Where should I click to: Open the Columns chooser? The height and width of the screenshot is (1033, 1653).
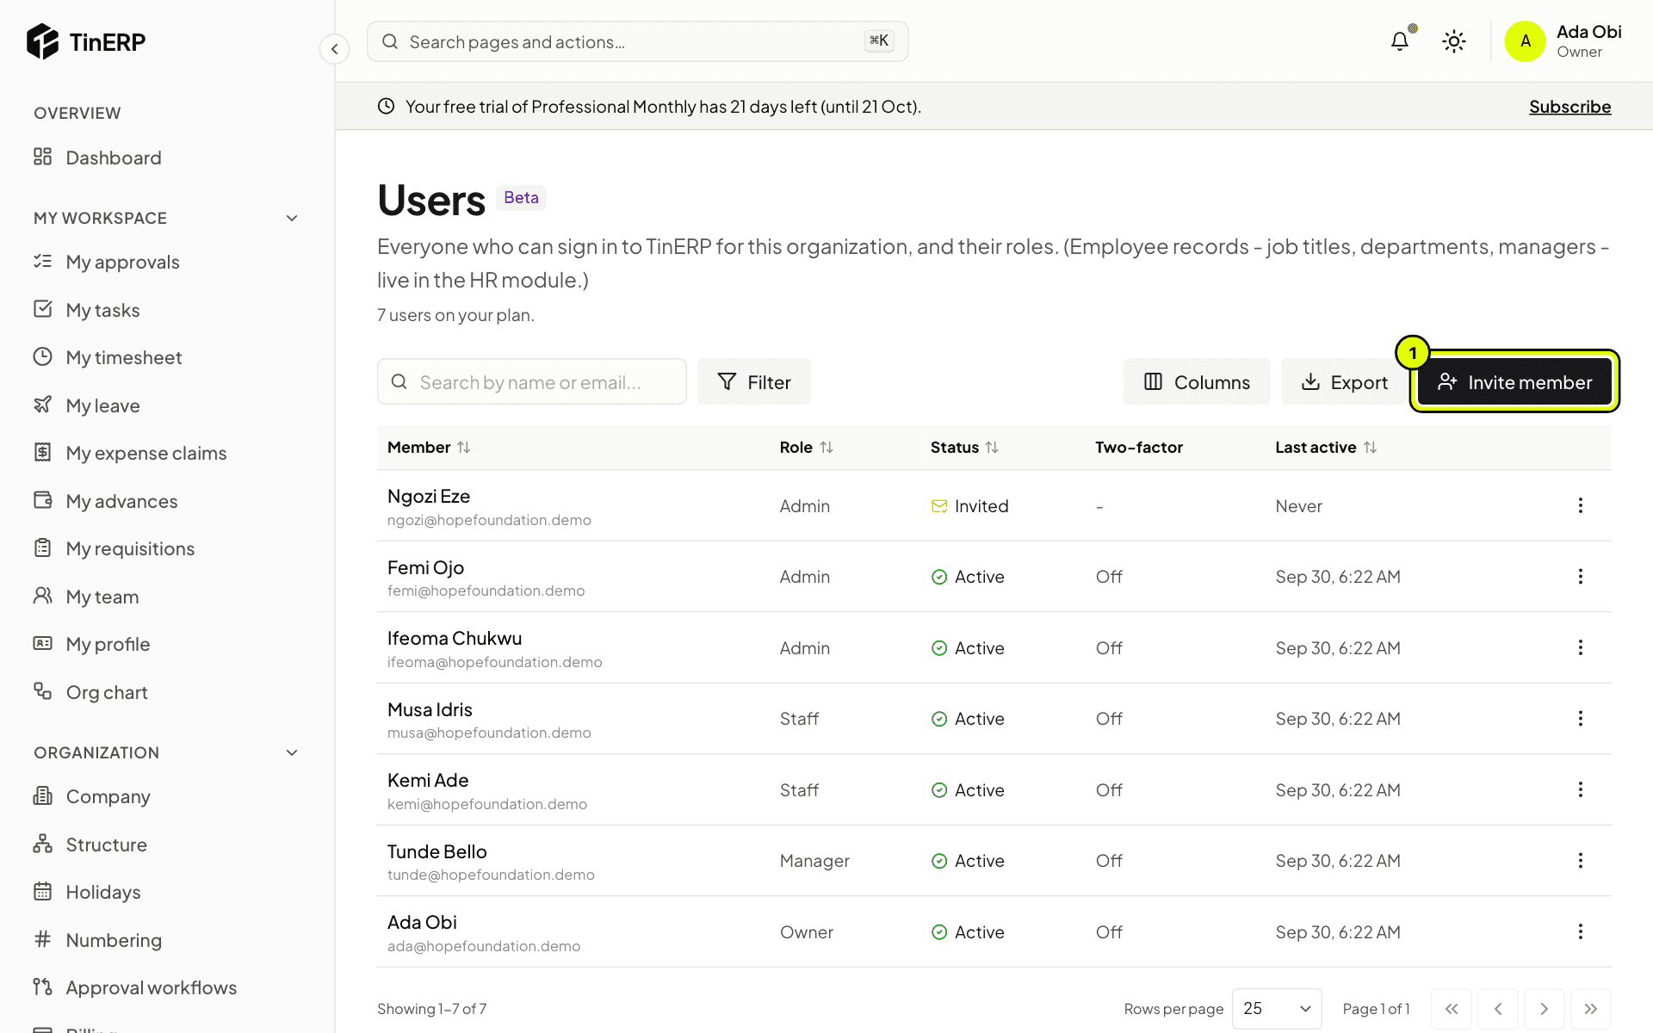click(x=1197, y=381)
